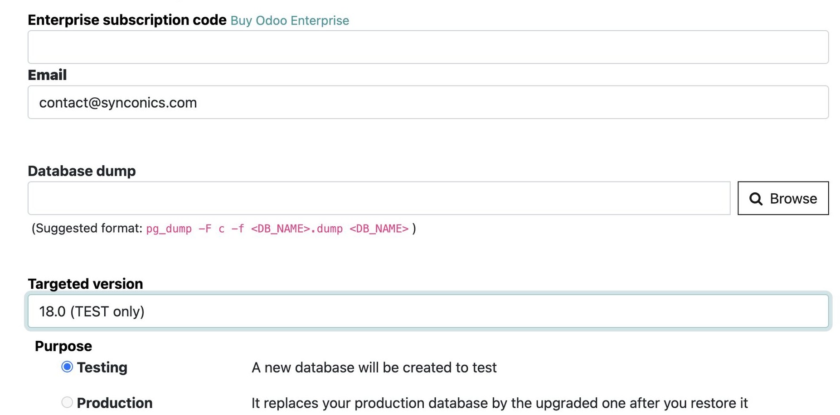The image size is (840, 415).
Task: Click the bold Testing label text
Action: click(x=102, y=367)
